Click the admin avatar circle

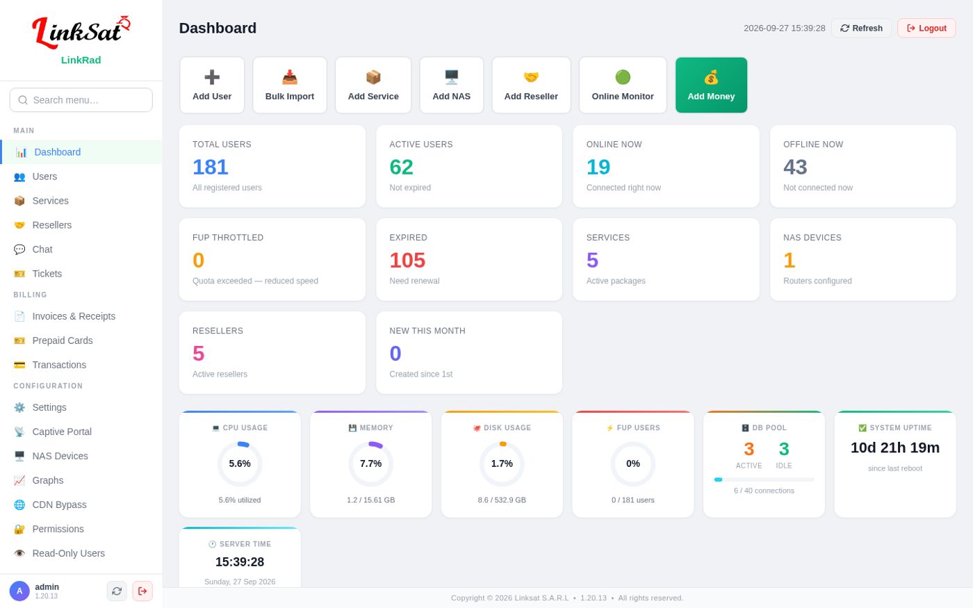tap(19, 591)
